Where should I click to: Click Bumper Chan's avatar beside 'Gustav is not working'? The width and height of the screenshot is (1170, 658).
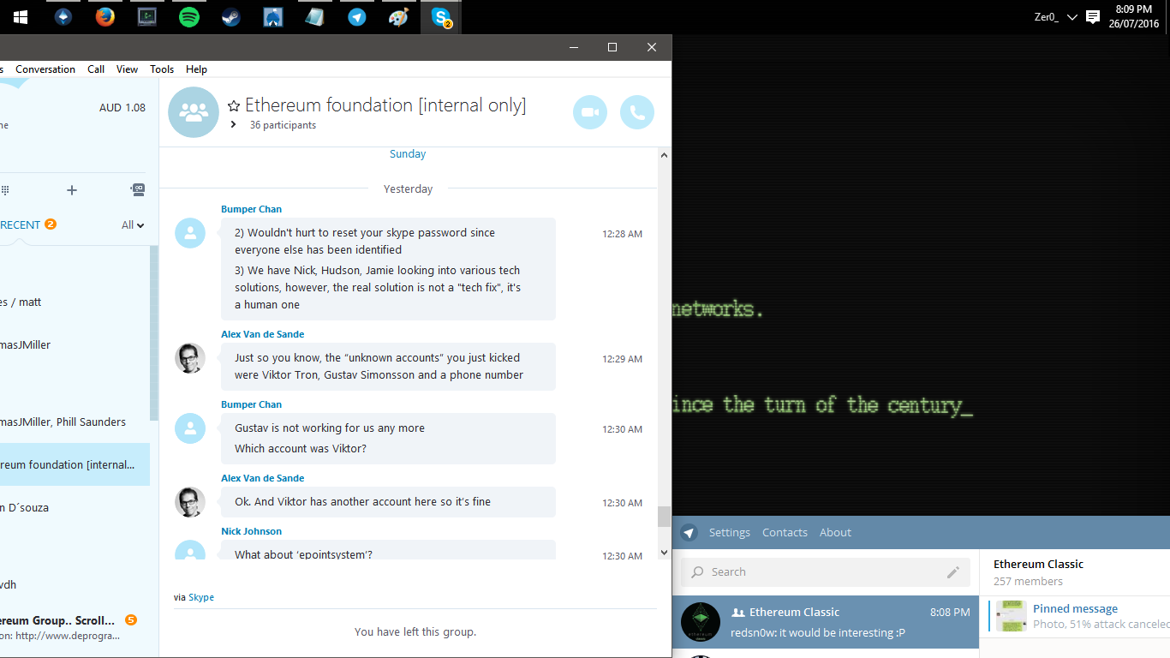click(190, 428)
